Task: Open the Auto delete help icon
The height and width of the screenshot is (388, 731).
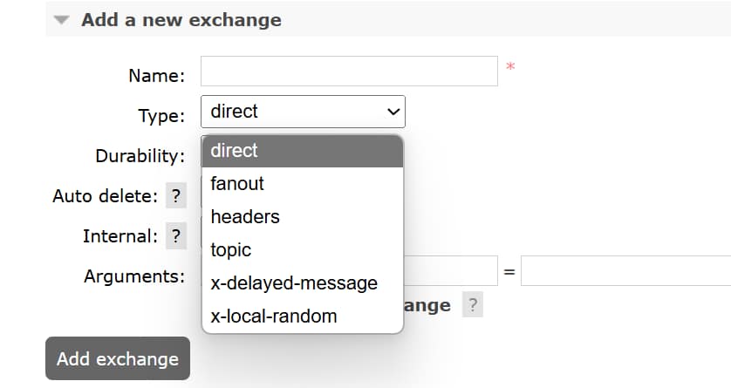Action: 176,196
